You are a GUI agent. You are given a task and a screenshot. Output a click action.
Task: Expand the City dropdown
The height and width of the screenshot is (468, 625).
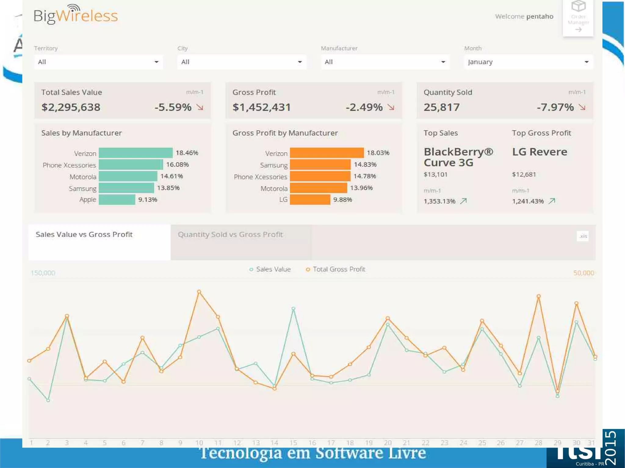241,62
